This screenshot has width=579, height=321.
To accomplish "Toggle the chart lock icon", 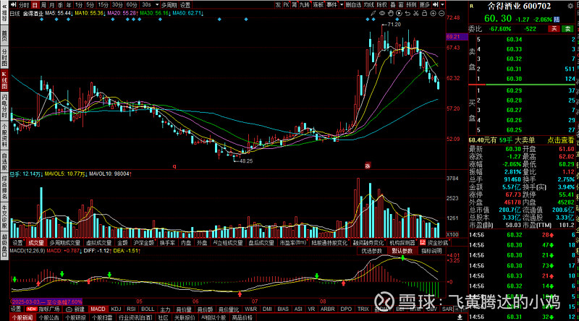I will 425,13.
